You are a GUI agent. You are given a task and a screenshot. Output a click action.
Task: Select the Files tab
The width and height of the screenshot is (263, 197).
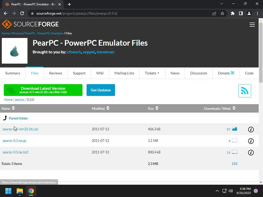click(x=35, y=73)
